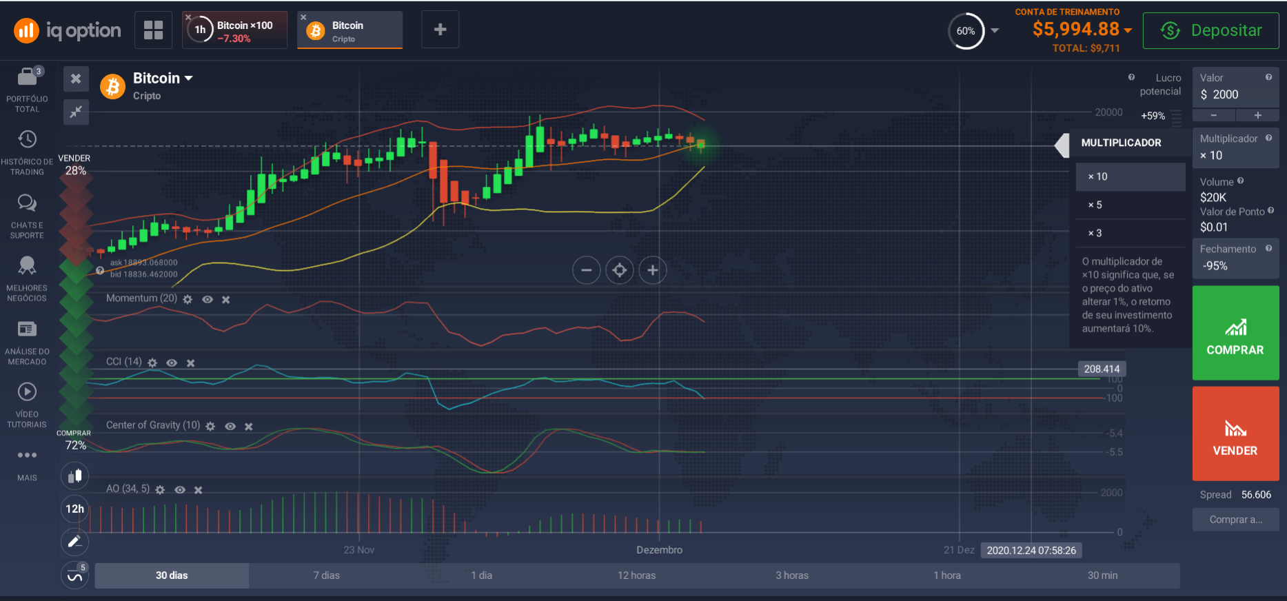Screen dimensions: 1287x601
Task: Select the 30 dias timeframe
Action: (x=172, y=575)
